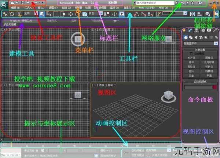The width and height of the screenshot is (220, 158).
Task: Toggle the Selection Lock icon in status bar
Action: coord(37,150)
